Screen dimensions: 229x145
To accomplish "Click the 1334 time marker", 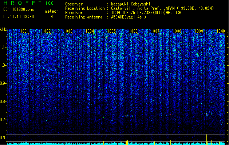I will tap(90, 31).
